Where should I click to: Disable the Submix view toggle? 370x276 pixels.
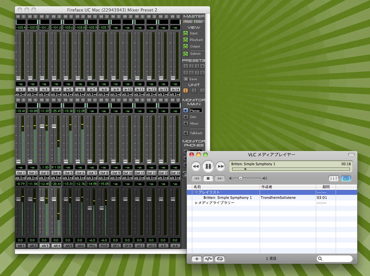[186, 54]
